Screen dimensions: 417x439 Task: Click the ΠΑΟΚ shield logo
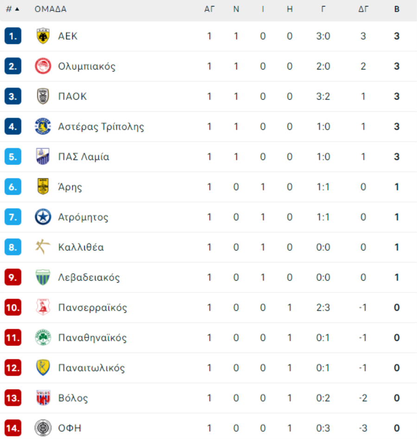(43, 97)
